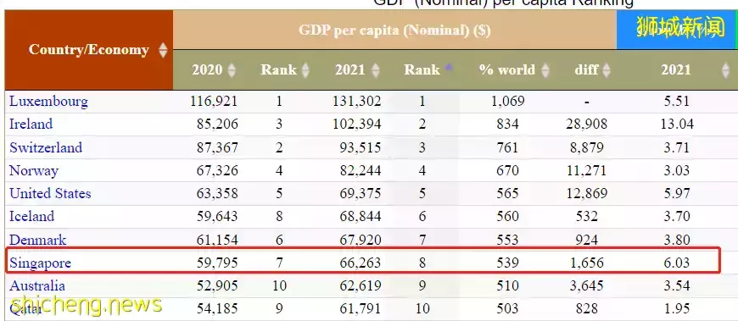The image size is (738, 321).
Task: Select Switzerland diff value 8,879
Action: pyautogui.click(x=586, y=147)
